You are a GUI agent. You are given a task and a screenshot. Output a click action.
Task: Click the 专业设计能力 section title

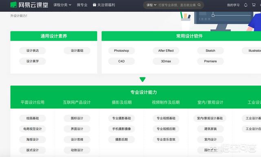[x=144, y=92]
